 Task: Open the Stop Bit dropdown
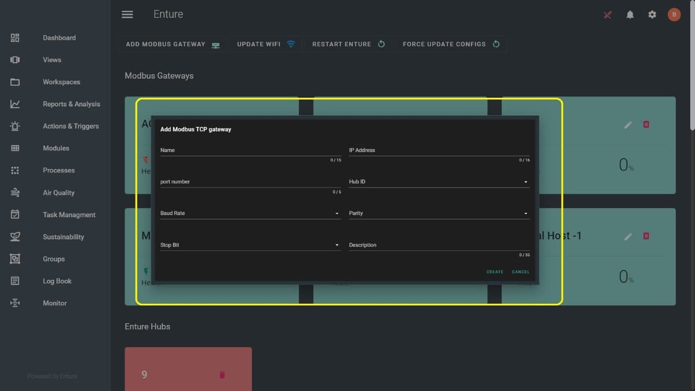coord(250,246)
